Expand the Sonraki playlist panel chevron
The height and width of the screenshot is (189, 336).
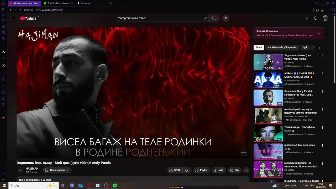coord(319,33)
